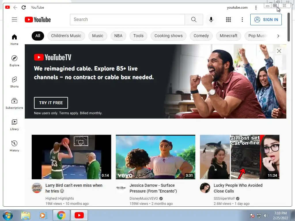Click the page vertical scrollbar thumb

point(289,27)
